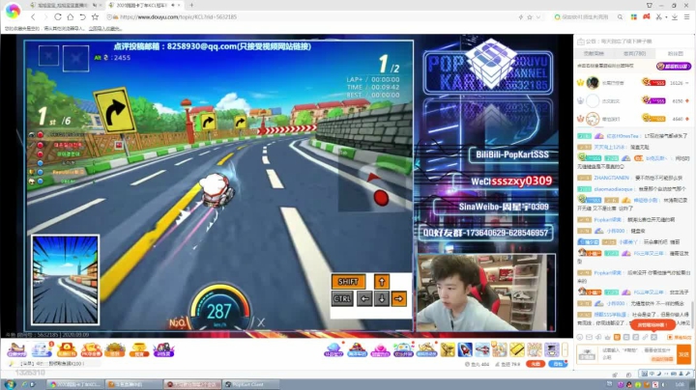Image resolution: width=696 pixels, height=390 pixels.
Task: Click the ranked user row with 6150
Action: 634,101
